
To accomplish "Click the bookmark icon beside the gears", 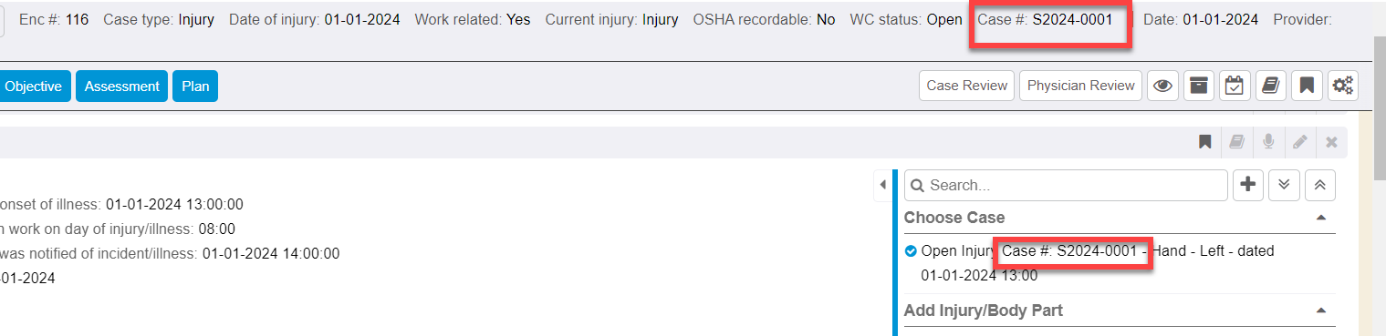I will (1307, 86).
